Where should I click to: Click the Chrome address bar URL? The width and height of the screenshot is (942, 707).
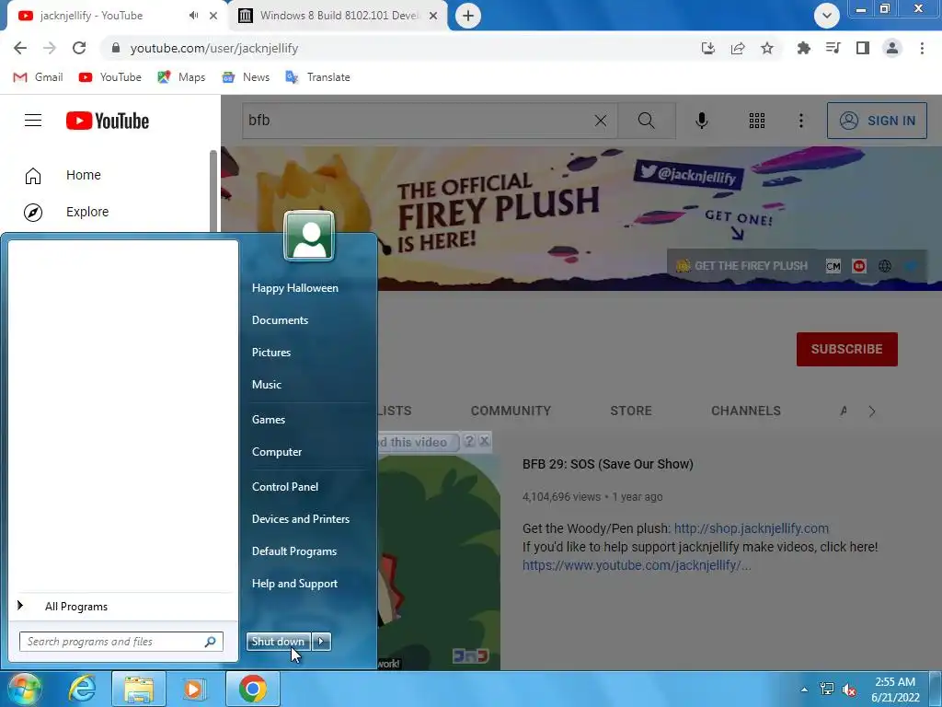tap(213, 48)
